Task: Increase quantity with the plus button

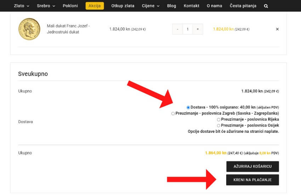Action: point(198,29)
